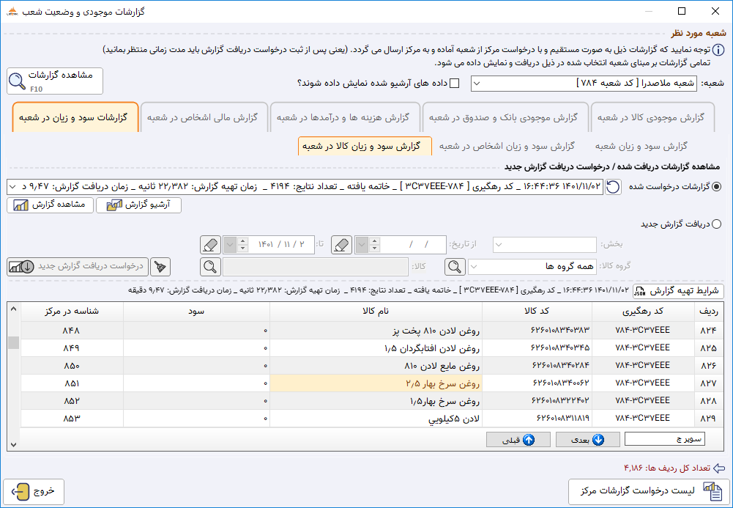The height and width of the screenshot is (508, 733).
Task: Select 'گزارشات درخواست شده' radio button
Action: [716, 187]
